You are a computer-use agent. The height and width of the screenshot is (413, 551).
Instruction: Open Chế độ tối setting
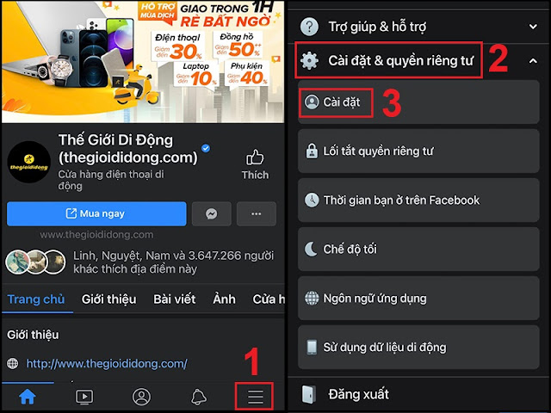coord(418,249)
